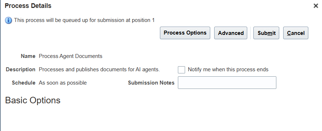Screen dimensions: 322x131
Task: Submit the process
Action: [x=266, y=33]
